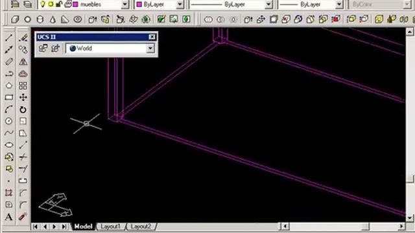415x233 pixels.
Task: Switch to the Layout2 tab
Action: [x=141, y=227]
